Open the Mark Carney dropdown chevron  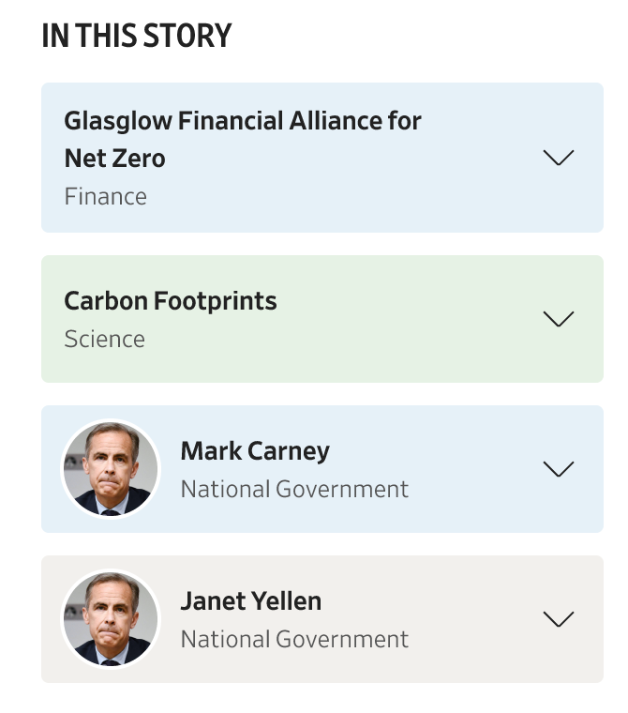[559, 469]
